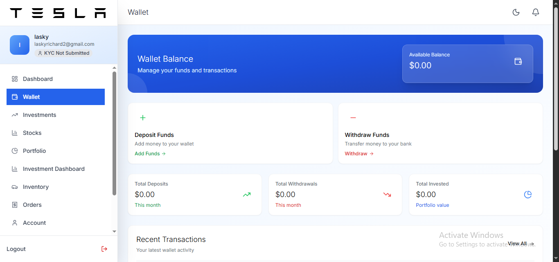Click the red downtrend icon in Total Withdrawals
The height and width of the screenshot is (262, 559).
pos(387,195)
